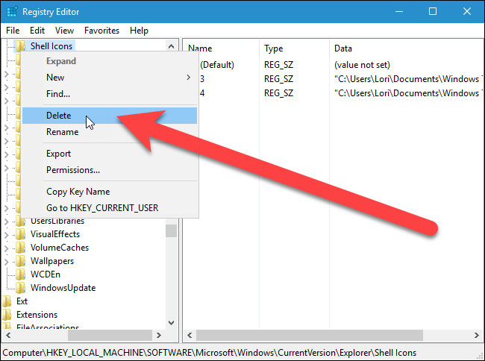Click the data path of value 4
Image resolution: width=485 pixels, height=361 pixels.
click(407, 93)
